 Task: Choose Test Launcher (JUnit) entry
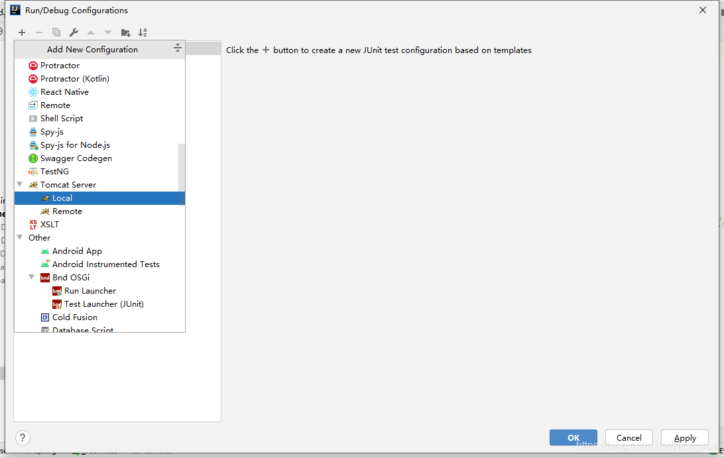pyautogui.click(x=99, y=304)
